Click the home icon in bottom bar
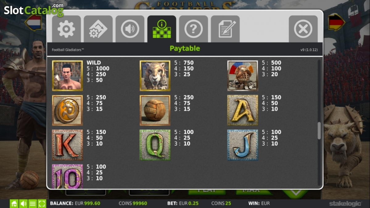This screenshot has width=370, height=208. (x=14, y=203)
